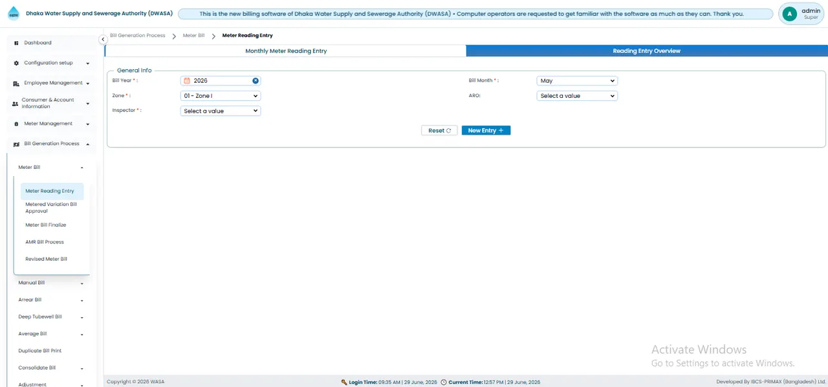828x387 pixels.
Task: Click the New Entry button
Action: (486, 131)
